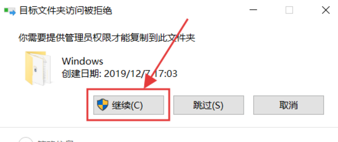
Task: Click the file transfer icon in title bar
Action: point(10,11)
